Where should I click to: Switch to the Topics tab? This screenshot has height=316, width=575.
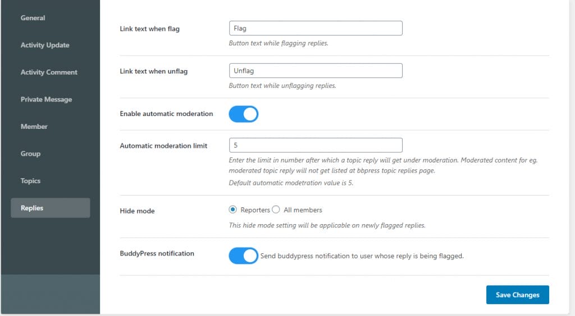[30, 181]
